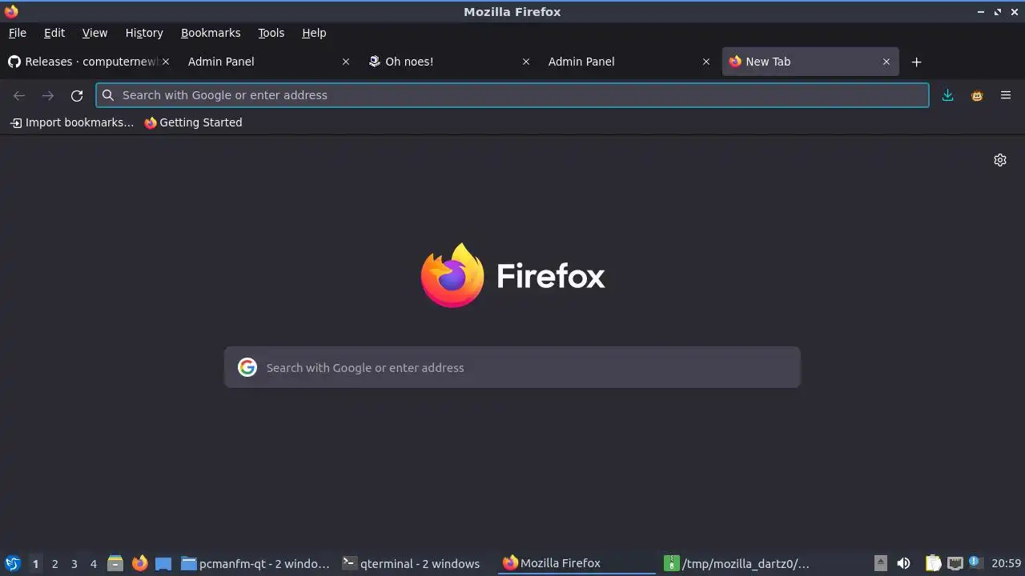
Task: Click the center Google search box
Action: (512, 367)
